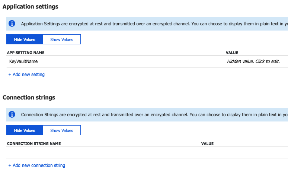Select Show Values under Connection strings
The height and width of the screenshot is (177, 288).
(62, 130)
